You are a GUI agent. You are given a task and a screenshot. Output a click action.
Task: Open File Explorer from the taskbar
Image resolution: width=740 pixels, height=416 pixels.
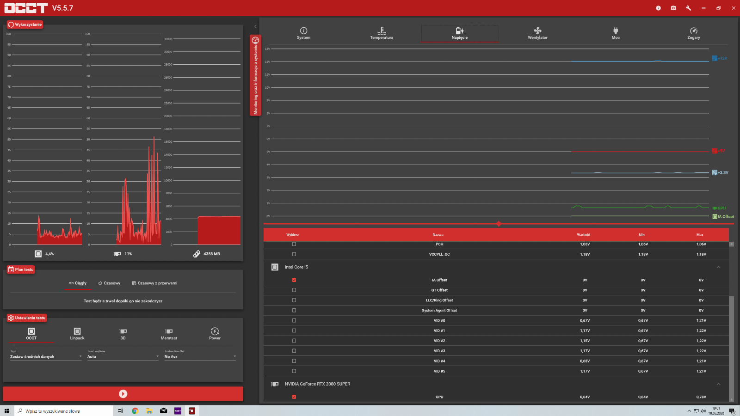(149, 411)
